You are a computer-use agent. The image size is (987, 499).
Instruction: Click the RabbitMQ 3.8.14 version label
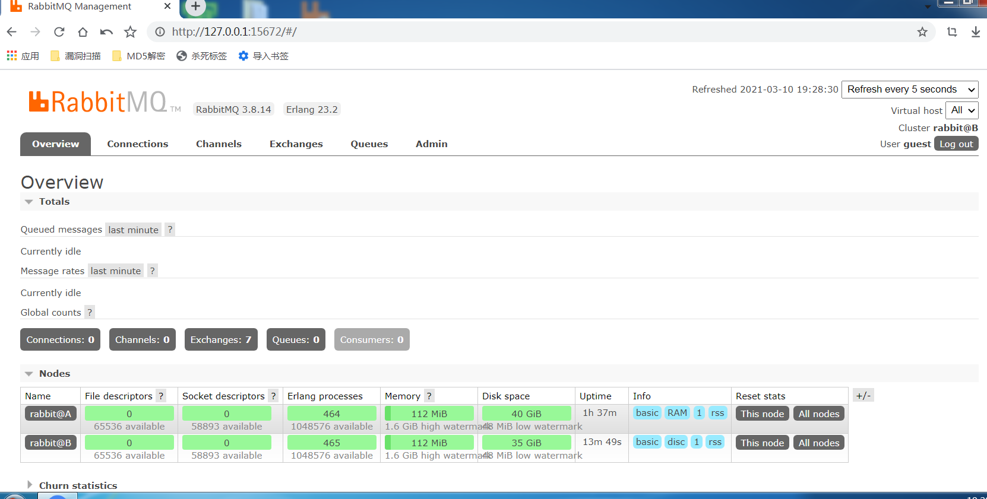tap(233, 109)
